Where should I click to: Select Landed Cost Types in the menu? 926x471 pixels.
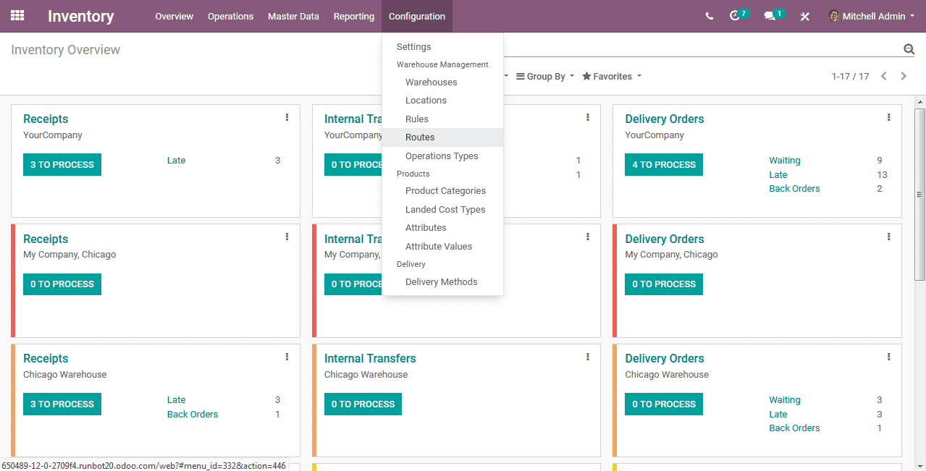click(442, 209)
